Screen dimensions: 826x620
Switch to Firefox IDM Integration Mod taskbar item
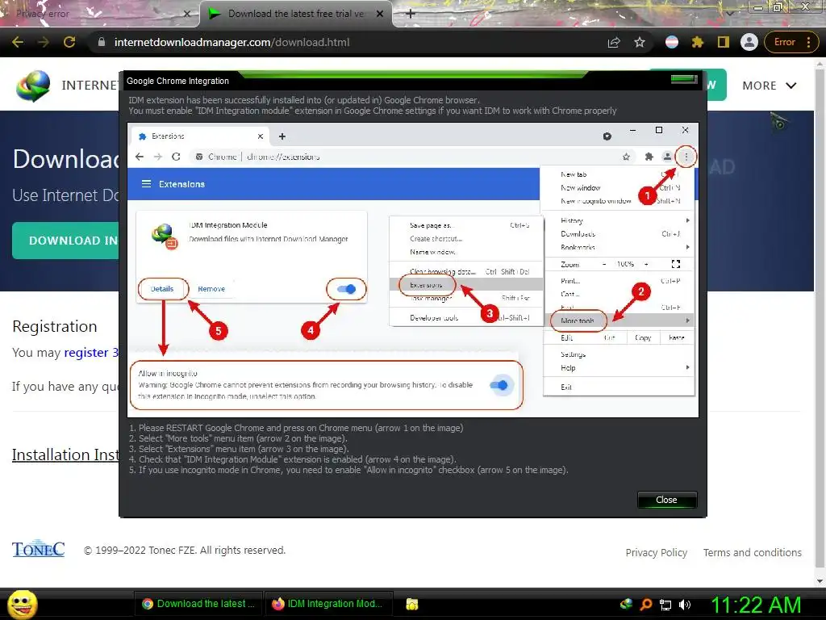[330, 604]
